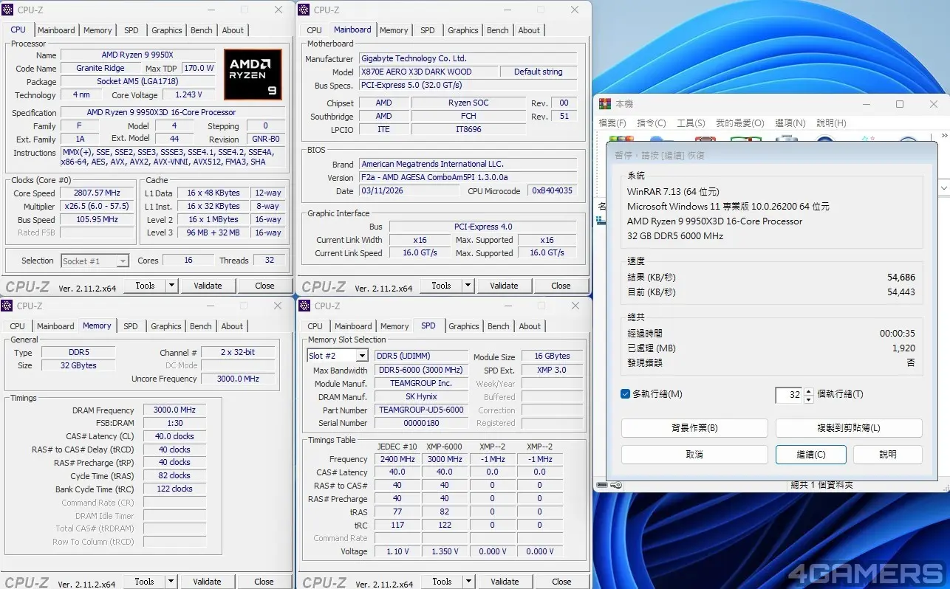Click the 取消 cancel button

(x=694, y=455)
